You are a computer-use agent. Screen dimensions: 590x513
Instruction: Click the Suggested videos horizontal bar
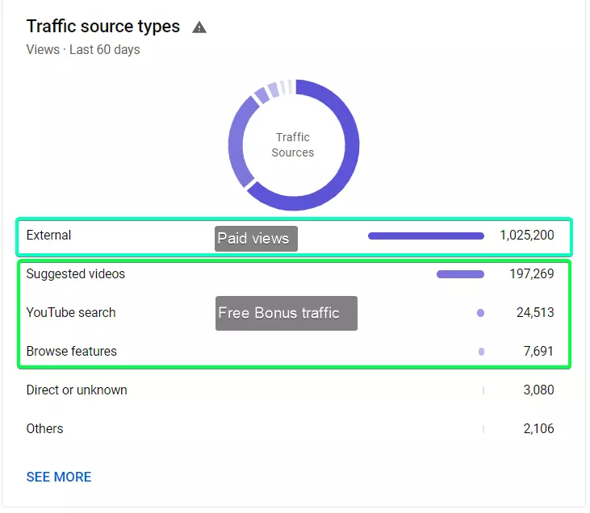[x=460, y=274]
